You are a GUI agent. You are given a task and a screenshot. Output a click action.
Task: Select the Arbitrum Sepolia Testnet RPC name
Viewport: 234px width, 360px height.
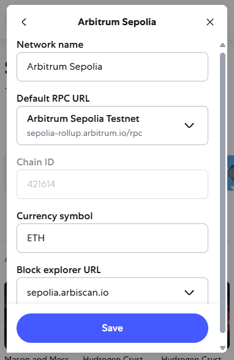pyautogui.click(x=83, y=119)
